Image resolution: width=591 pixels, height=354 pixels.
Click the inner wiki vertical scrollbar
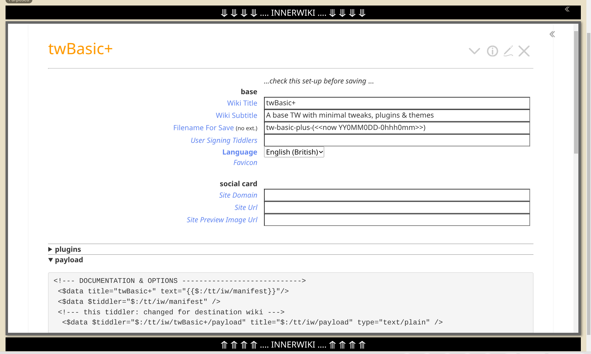(x=576, y=92)
